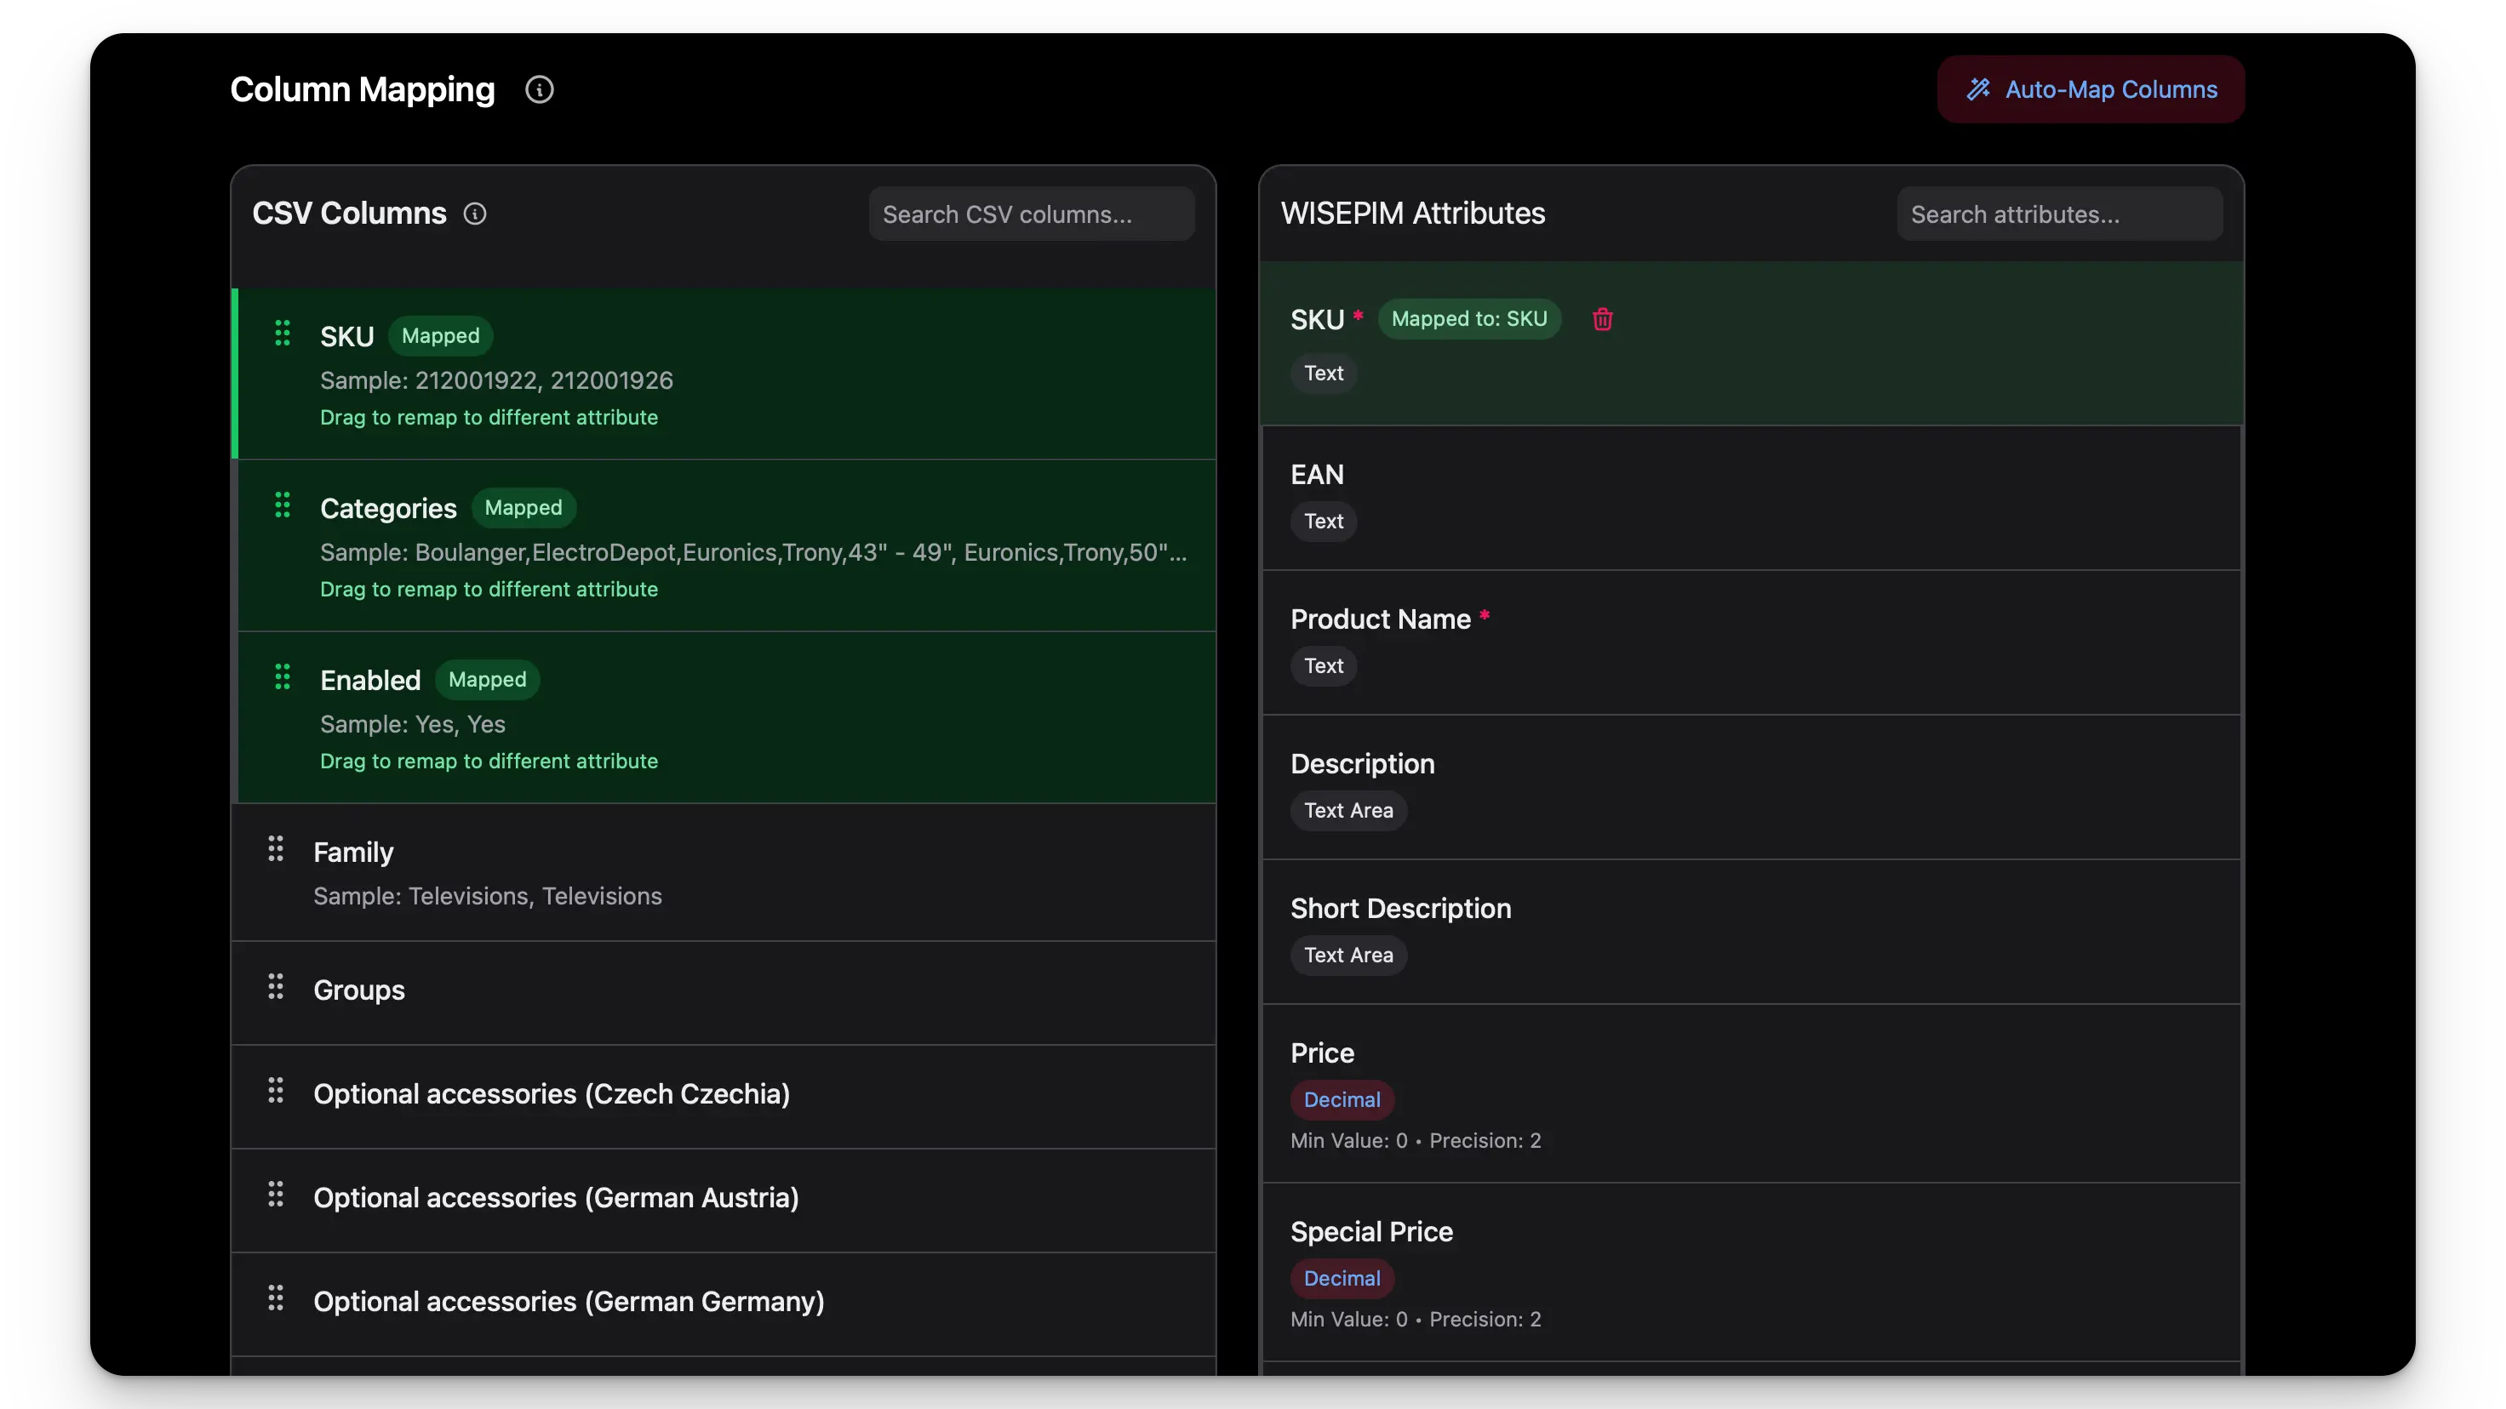Focus the Search attributes field
The height and width of the screenshot is (1409, 2506).
tap(2058, 214)
